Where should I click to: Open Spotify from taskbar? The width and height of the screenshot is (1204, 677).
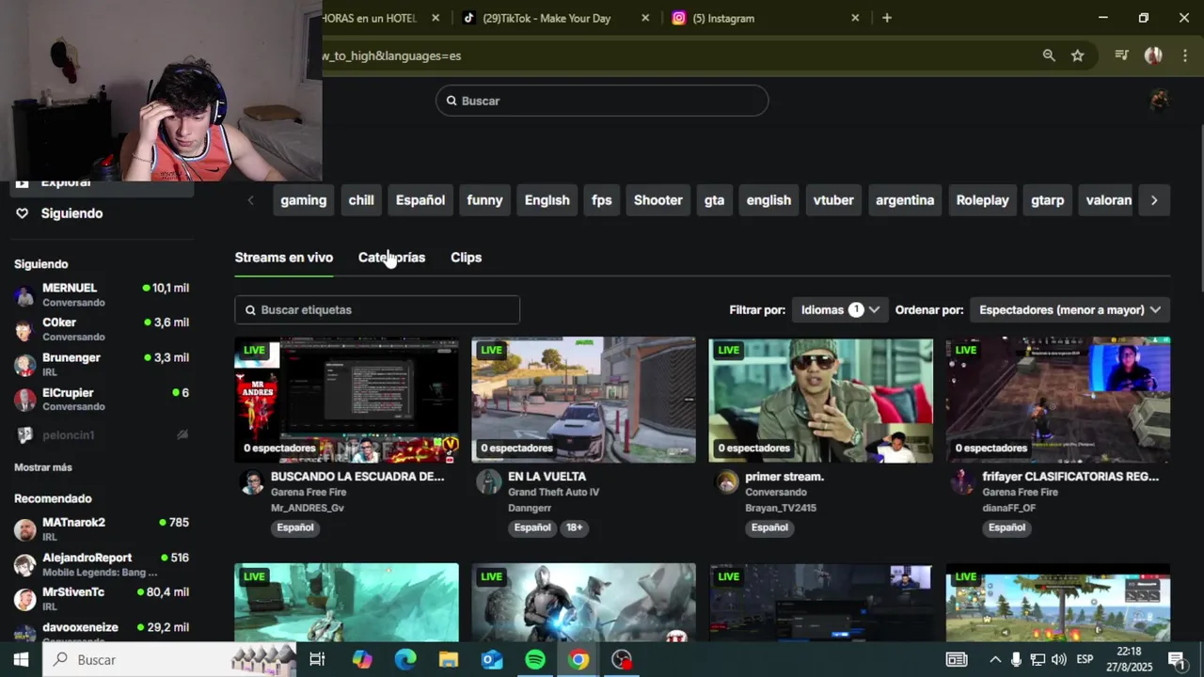click(x=535, y=659)
